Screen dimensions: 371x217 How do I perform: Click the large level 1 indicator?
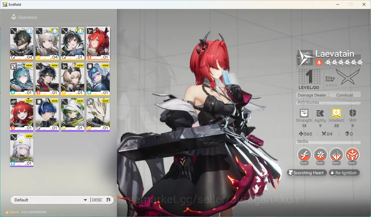309,77
